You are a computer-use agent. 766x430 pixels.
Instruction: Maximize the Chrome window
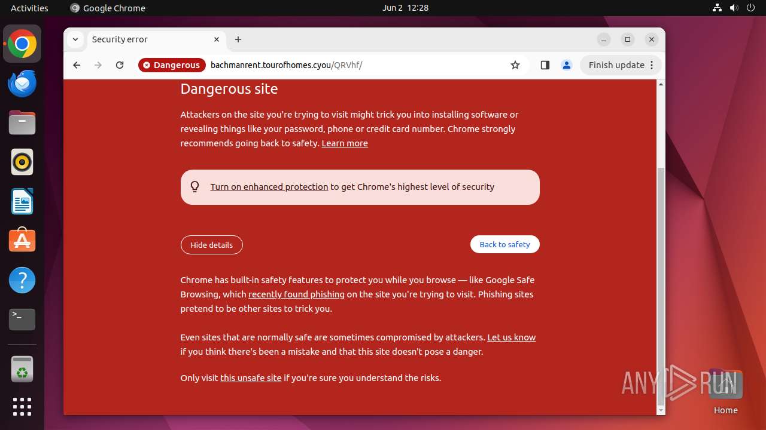tap(628, 39)
